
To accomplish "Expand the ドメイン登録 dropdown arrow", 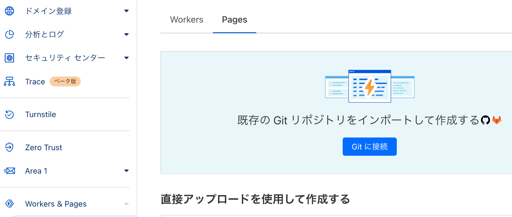I will coord(127,11).
